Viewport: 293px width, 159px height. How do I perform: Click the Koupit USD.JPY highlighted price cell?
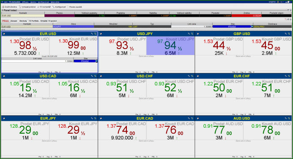click(x=170, y=46)
